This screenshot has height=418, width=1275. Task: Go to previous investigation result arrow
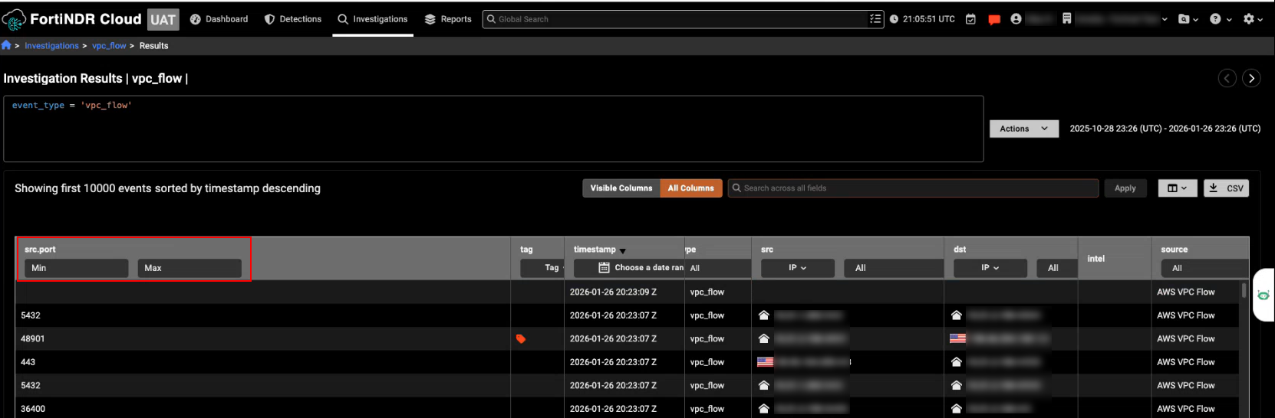[1227, 78]
